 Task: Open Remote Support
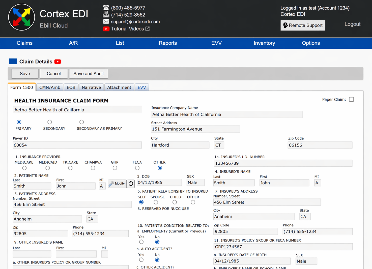303,25
